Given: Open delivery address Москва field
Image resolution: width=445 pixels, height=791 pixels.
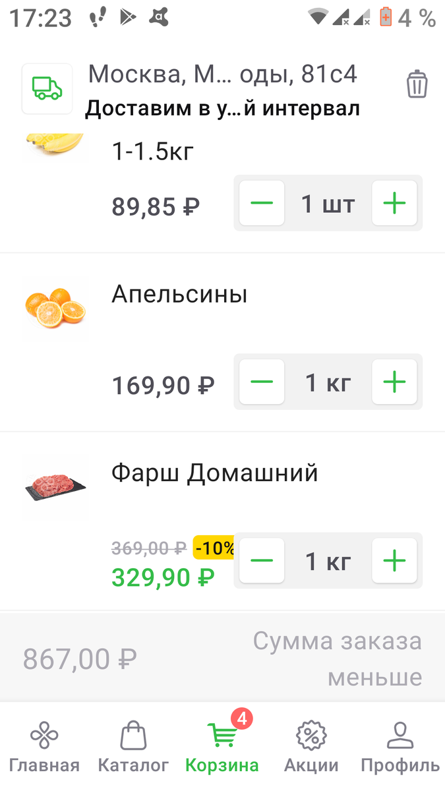Looking at the screenshot, I should (x=222, y=74).
